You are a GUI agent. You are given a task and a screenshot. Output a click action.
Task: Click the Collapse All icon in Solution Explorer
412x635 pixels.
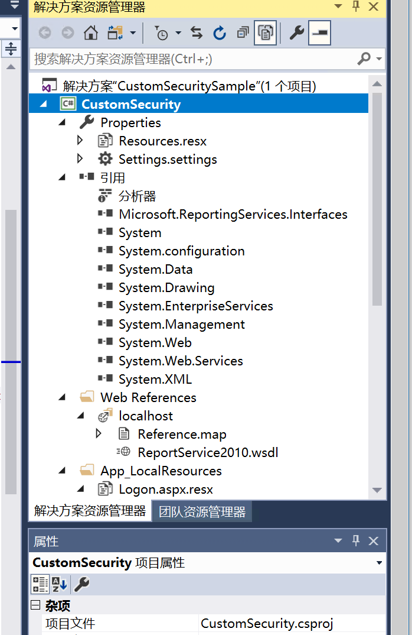(243, 33)
